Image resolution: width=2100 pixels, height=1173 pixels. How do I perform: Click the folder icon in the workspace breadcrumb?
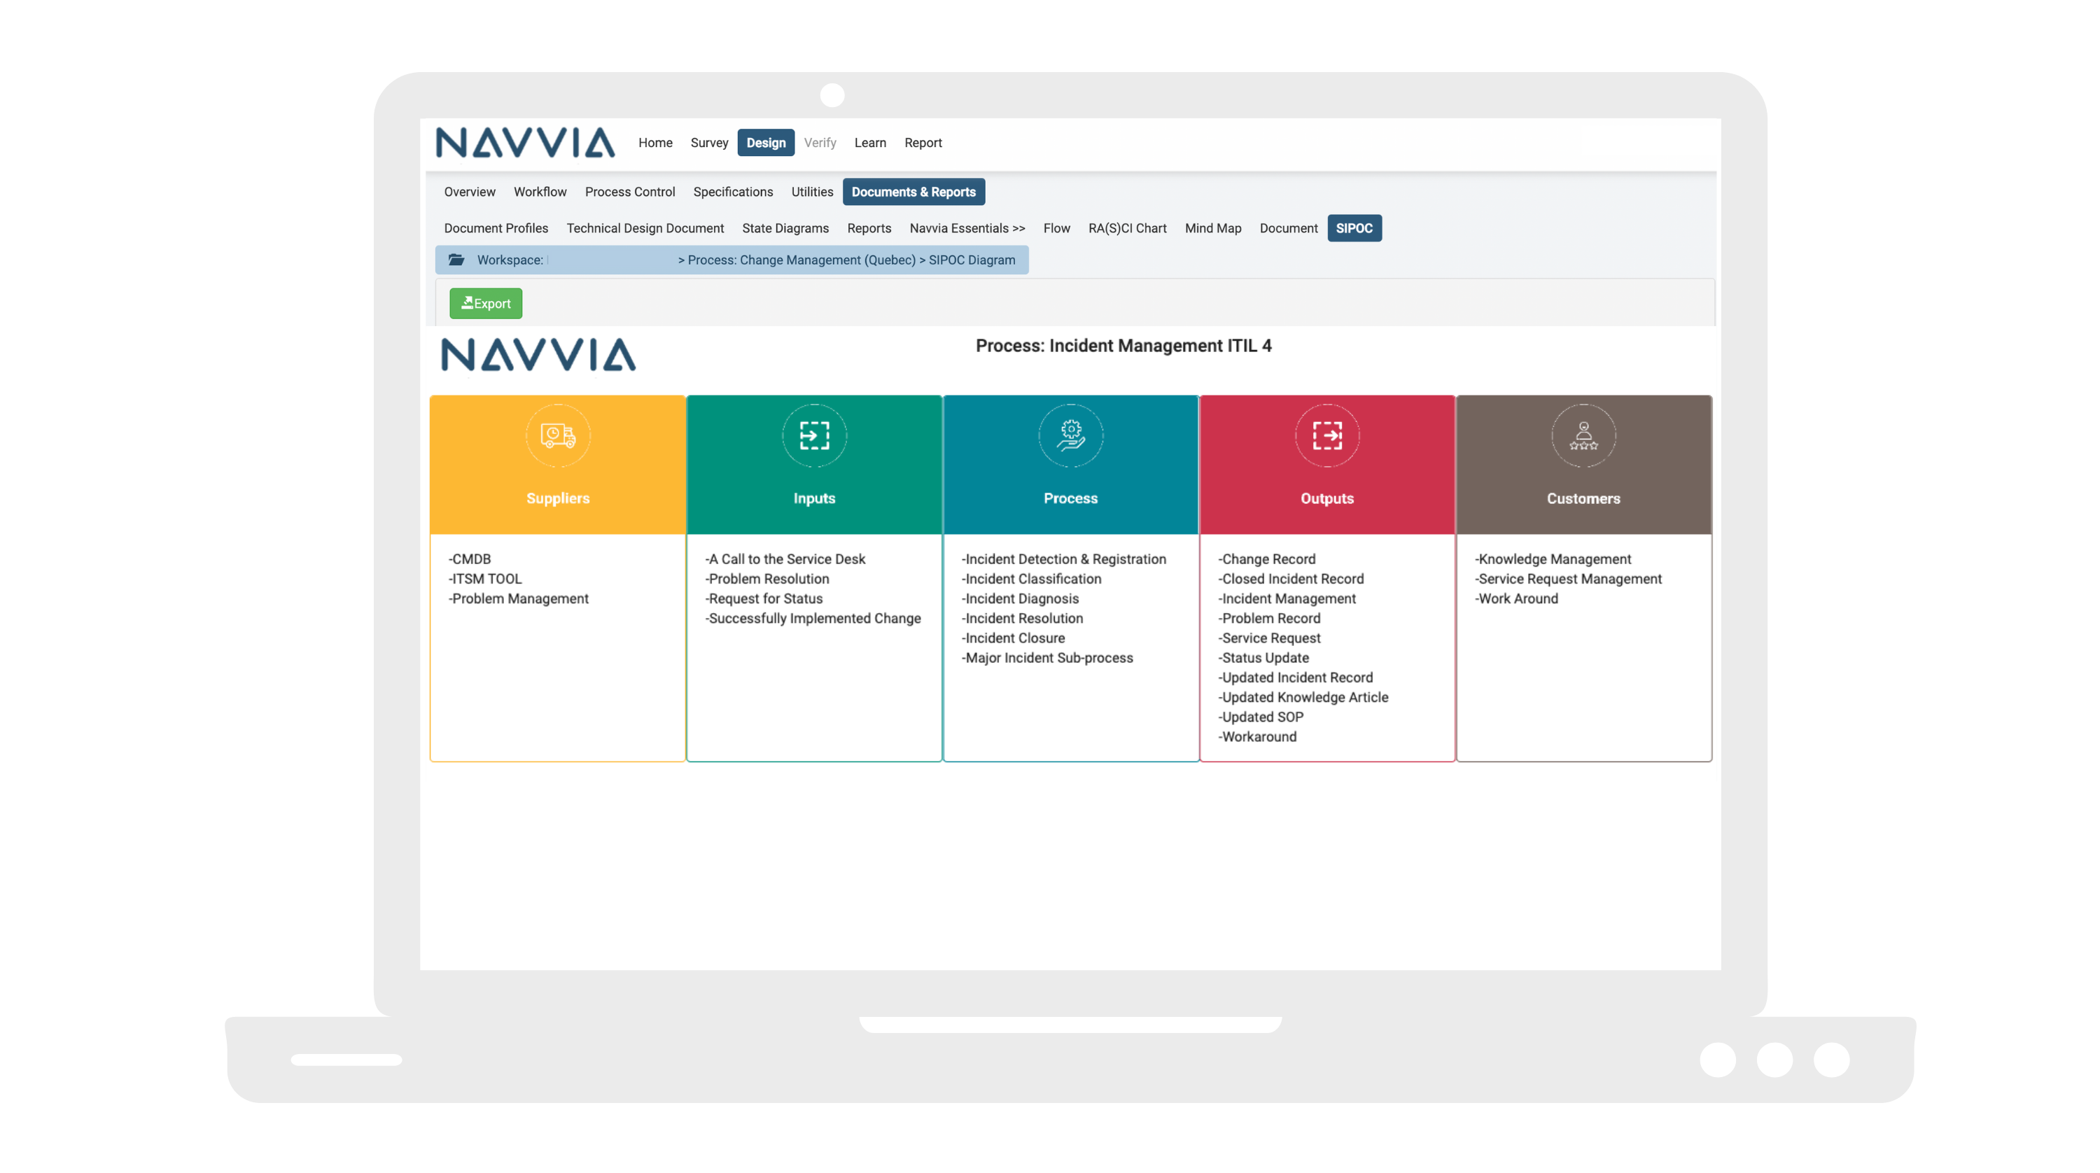[456, 259]
